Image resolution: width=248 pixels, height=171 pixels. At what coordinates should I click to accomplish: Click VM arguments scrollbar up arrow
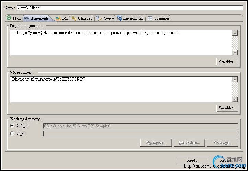click(235, 79)
